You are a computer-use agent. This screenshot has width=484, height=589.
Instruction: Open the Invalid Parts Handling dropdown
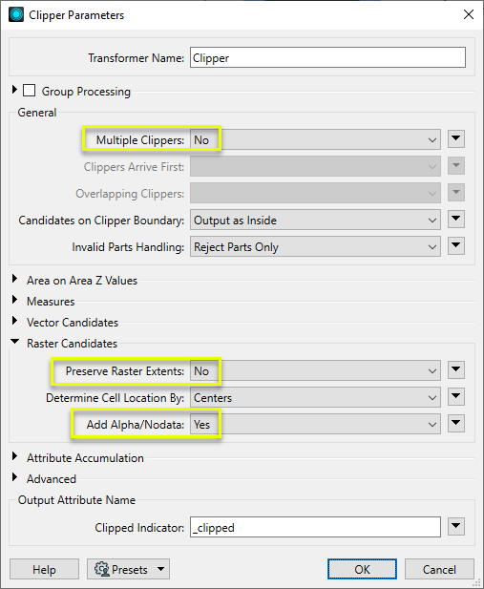point(315,247)
